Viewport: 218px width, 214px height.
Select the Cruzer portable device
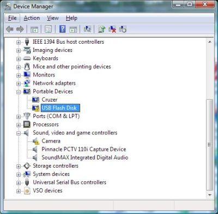tap(50, 99)
